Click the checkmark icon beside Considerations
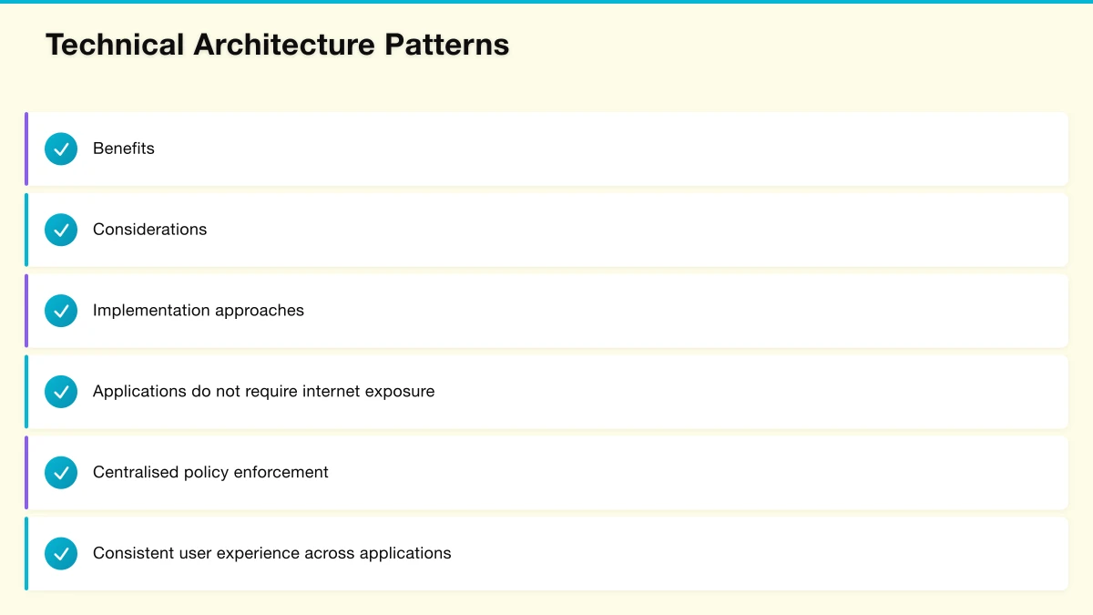This screenshot has width=1093, height=615. [60, 230]
